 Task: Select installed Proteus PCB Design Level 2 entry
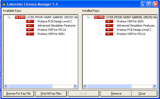(x=134, y=30)
